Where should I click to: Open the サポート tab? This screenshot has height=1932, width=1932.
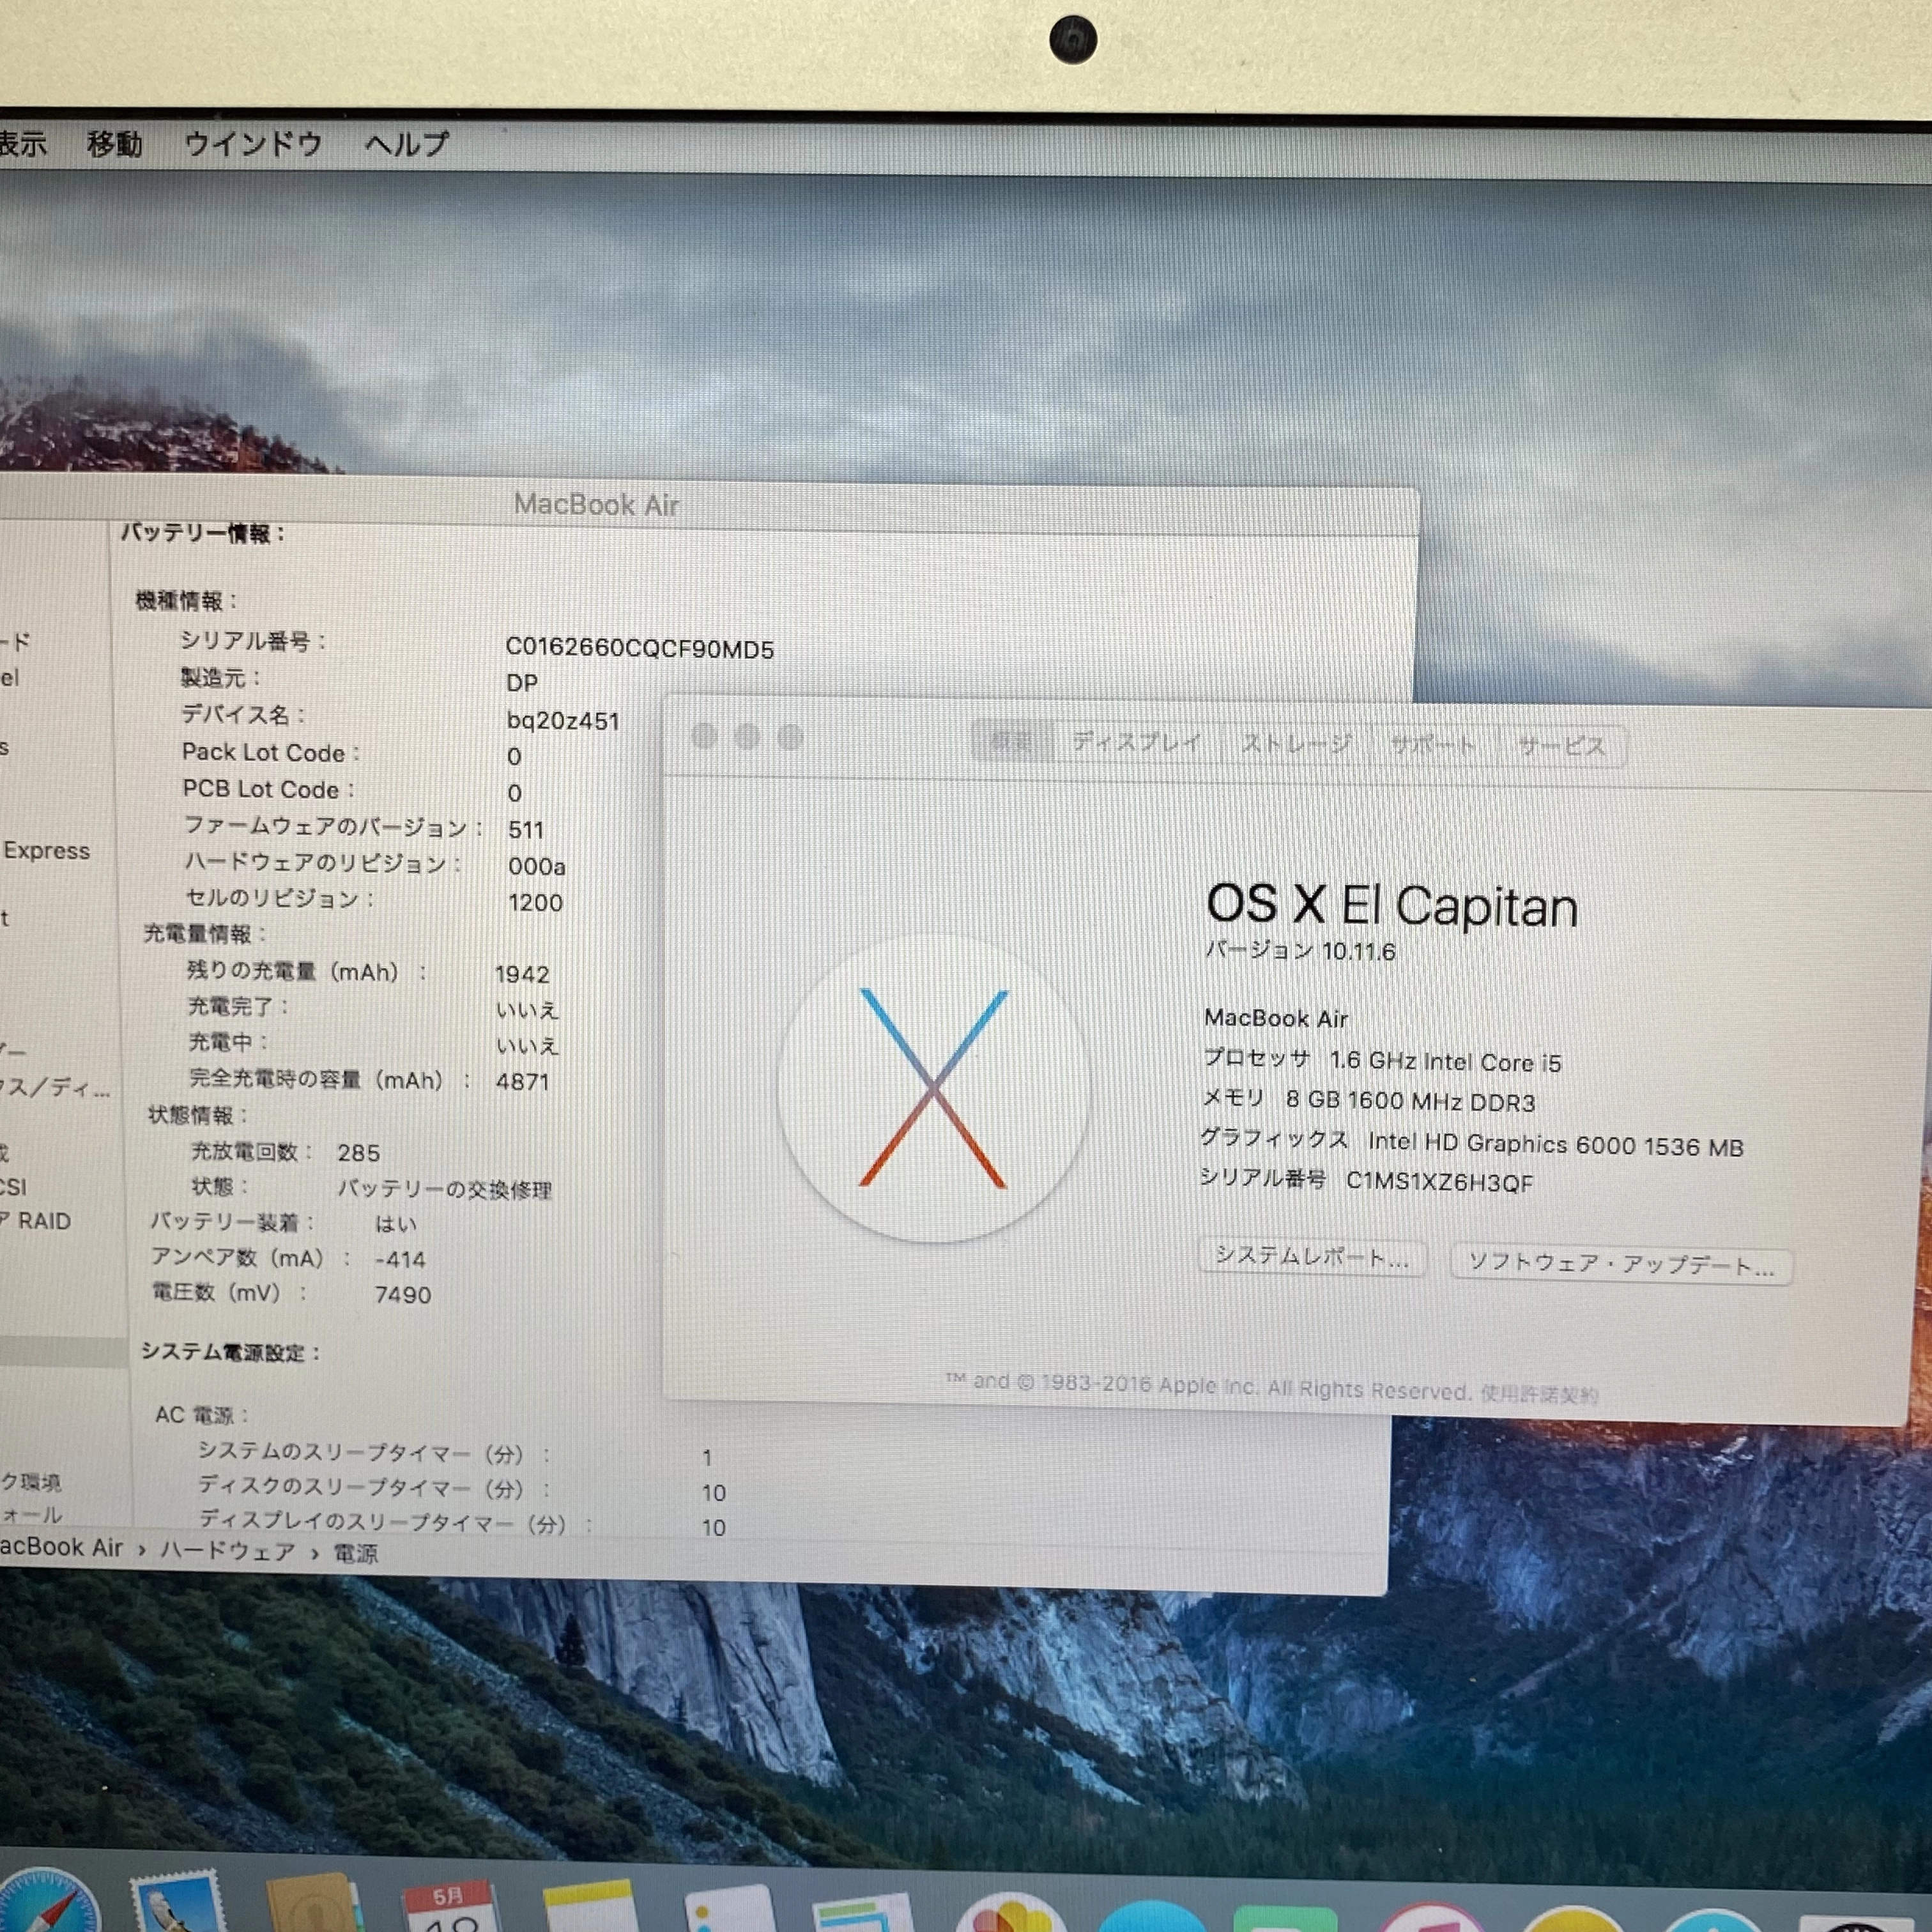1433,745
